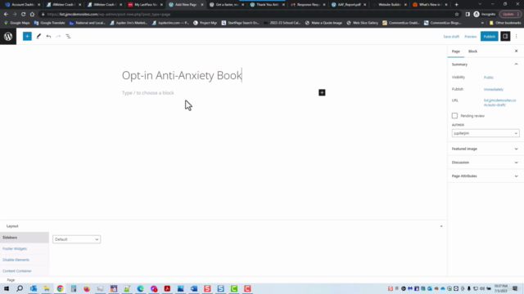Switch to the Page settings tab
This screenshot has width=524, height=294.
[x=456, y=51]
